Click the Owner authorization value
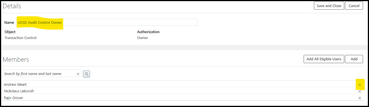The height and width of the screenshot is (107, 369). click(142, 38)
